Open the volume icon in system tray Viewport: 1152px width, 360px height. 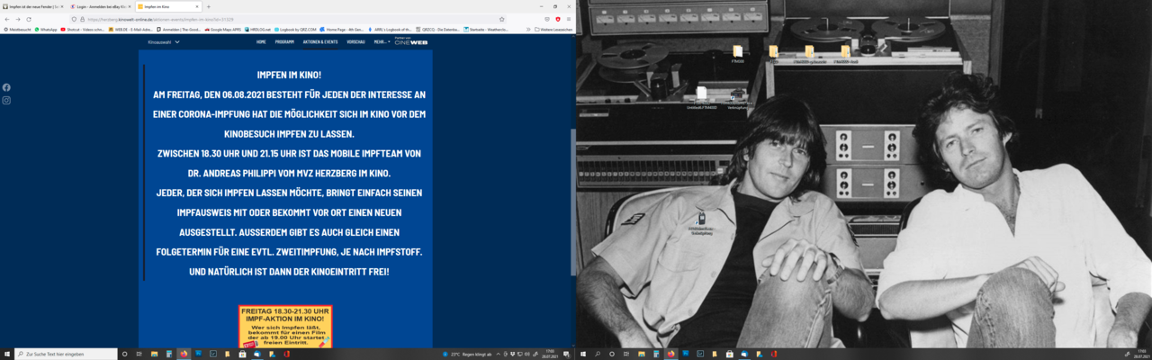pos(527,354)
